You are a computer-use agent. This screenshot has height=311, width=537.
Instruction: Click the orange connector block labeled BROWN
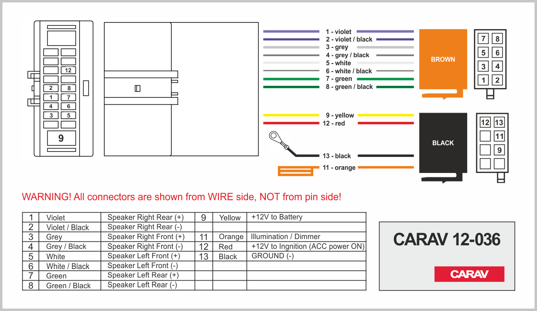coord(443,59)
